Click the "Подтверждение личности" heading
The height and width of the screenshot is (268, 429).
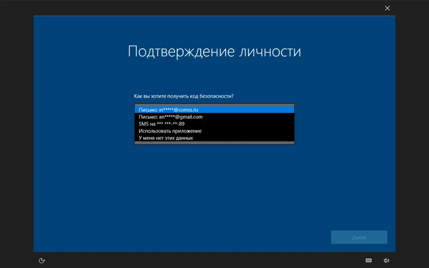point(214,51)
